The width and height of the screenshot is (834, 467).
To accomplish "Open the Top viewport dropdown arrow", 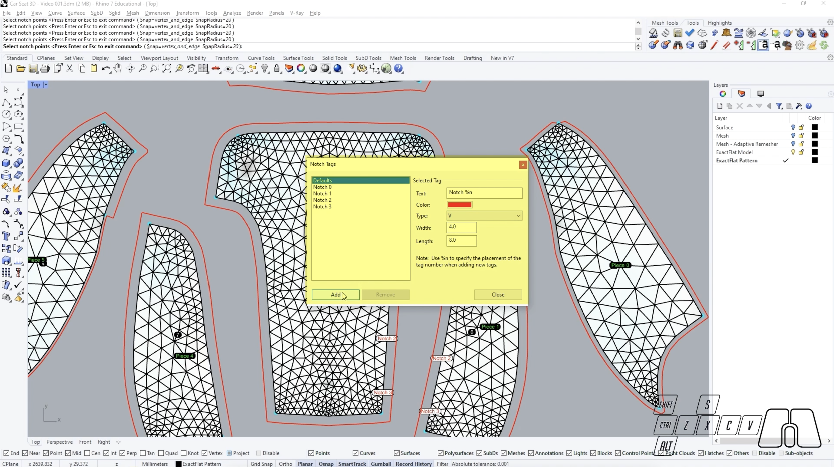I will pyautogui.click(x=46, y=85).
